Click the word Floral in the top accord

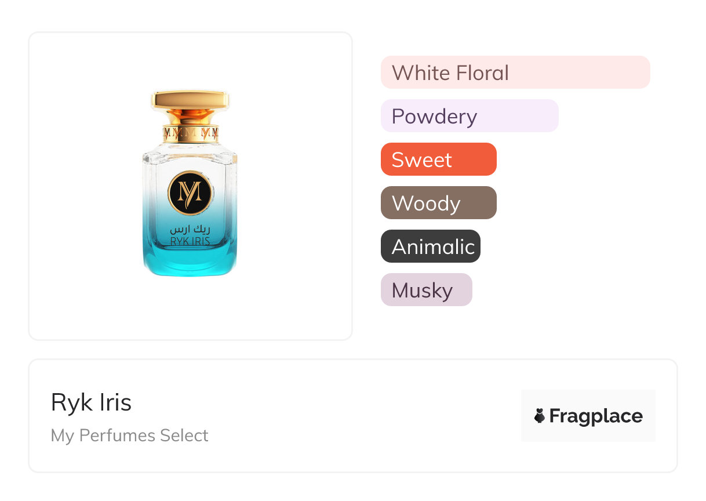(x=482, y=73)
